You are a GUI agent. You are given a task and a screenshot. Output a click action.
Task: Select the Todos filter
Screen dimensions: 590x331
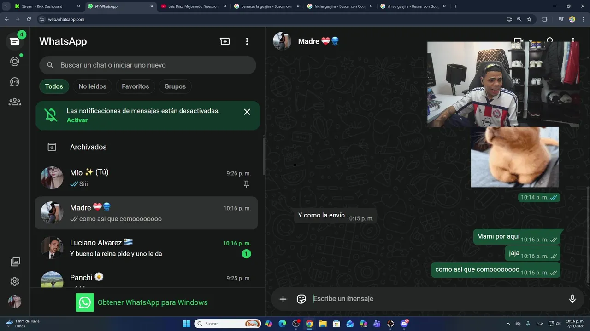pos(54,86)
